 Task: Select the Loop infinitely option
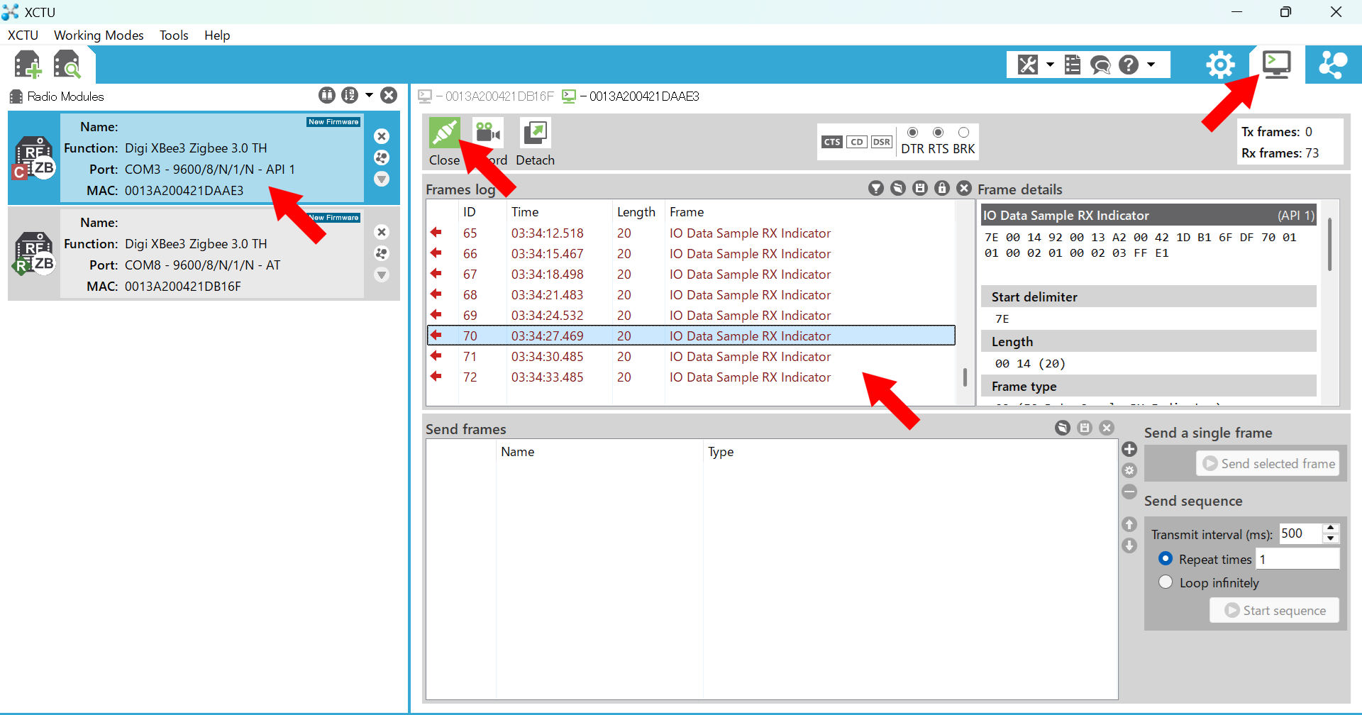pyautogui.click(x=1166, y=582)
